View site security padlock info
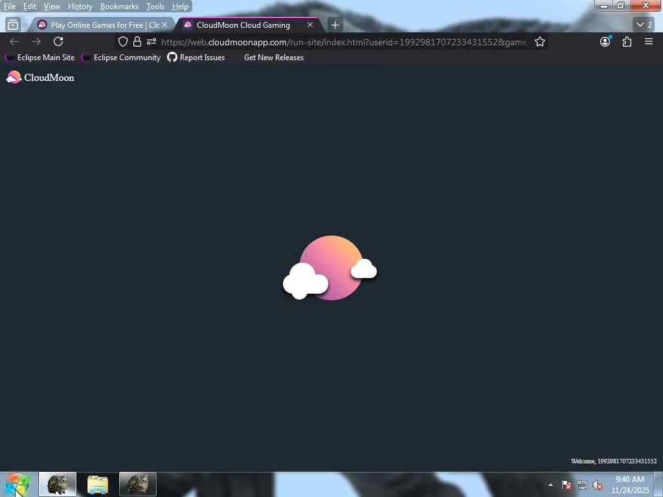663x497 pixels. point(137,41)
